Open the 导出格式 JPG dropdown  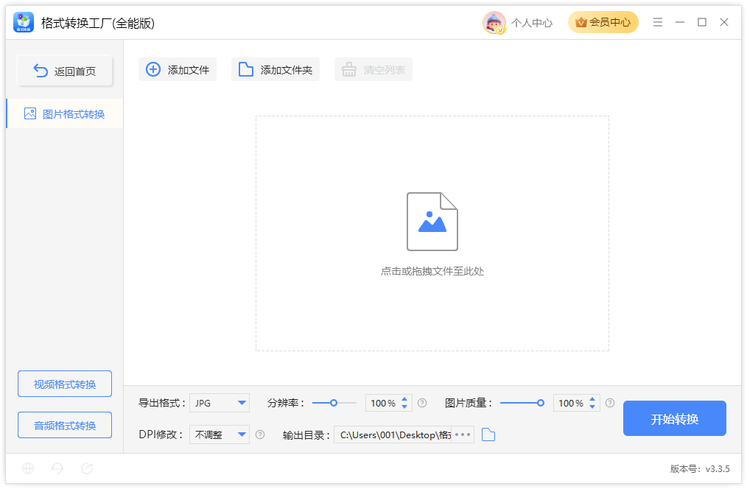[220, 403]
